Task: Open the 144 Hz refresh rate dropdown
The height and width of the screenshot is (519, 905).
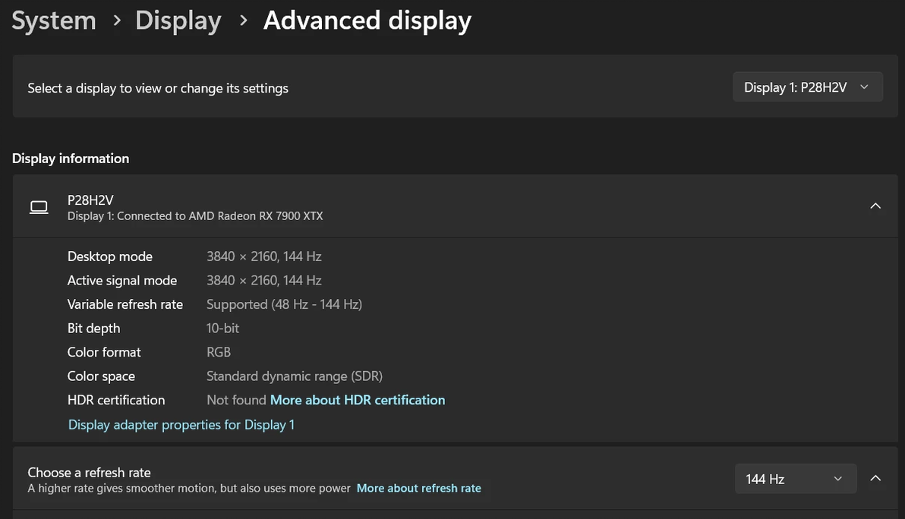Action: pyautogui.click(x=795, y=479)
